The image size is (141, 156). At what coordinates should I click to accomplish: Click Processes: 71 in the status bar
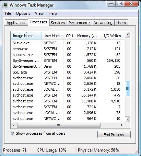point(15,150)
